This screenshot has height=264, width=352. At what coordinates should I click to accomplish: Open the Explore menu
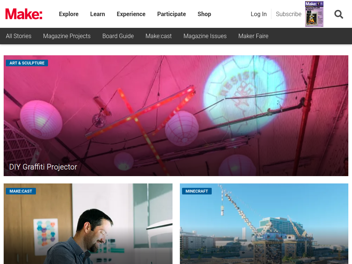coord(69,14)
